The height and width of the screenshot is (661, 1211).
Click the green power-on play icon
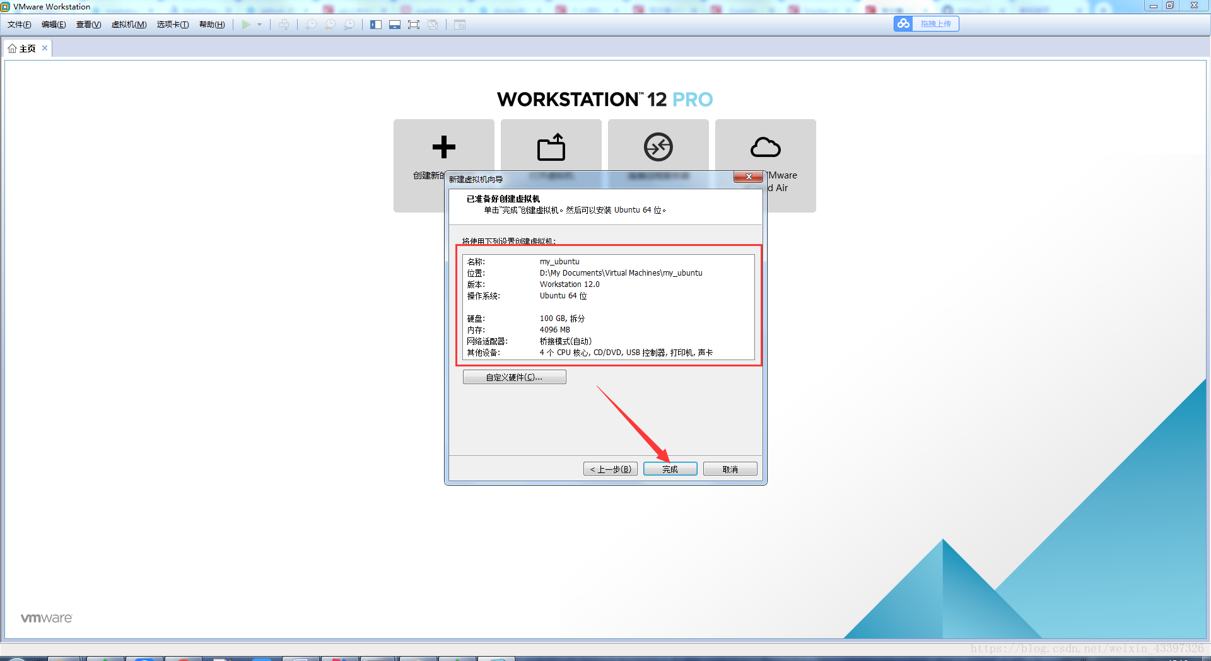pos(246,25)
